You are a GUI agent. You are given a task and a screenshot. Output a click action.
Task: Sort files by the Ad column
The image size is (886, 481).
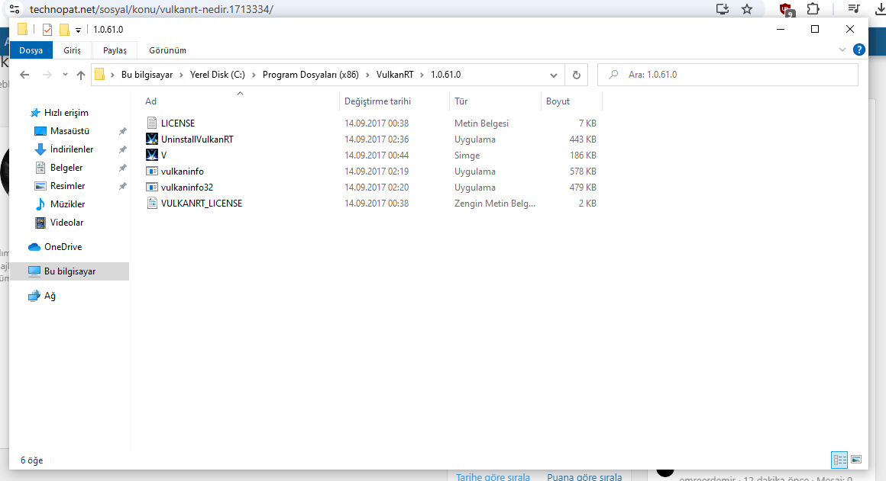click(x=151, y=101)
